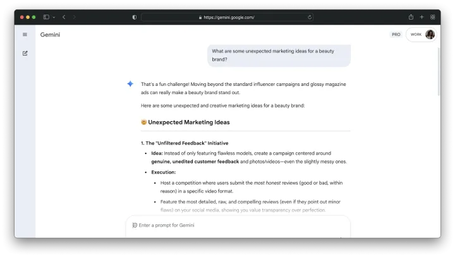Click the Unfiltered Feedback Initiative heading

click(185, 143)
